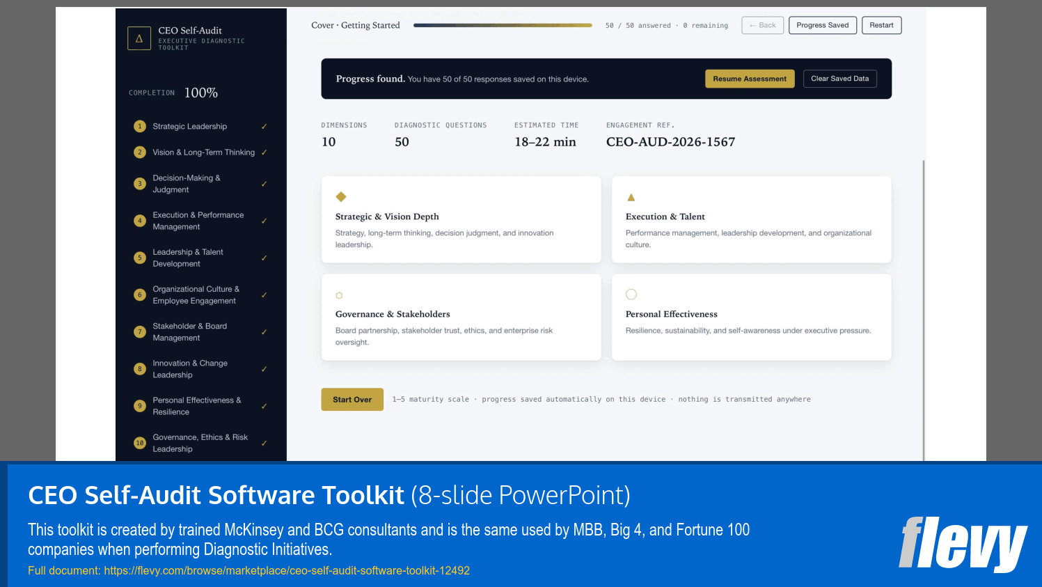
Task: Click the Back button
Action: pos(763,25)
